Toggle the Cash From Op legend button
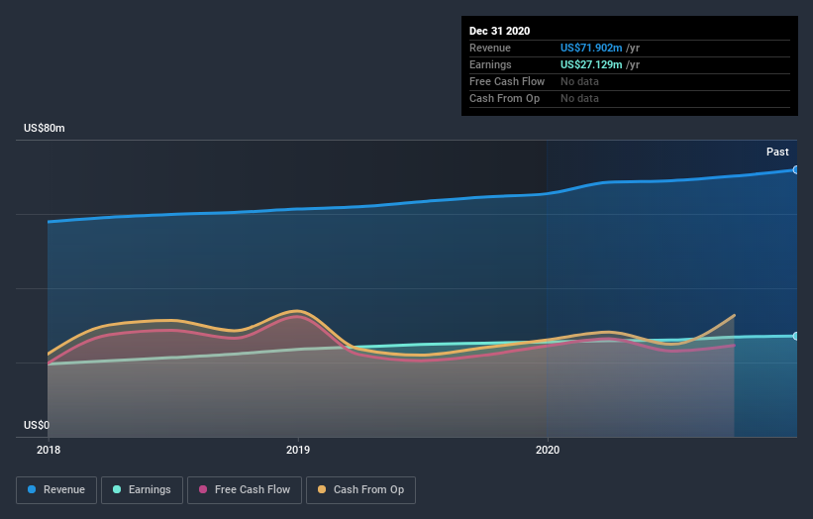 coord(360,490)
